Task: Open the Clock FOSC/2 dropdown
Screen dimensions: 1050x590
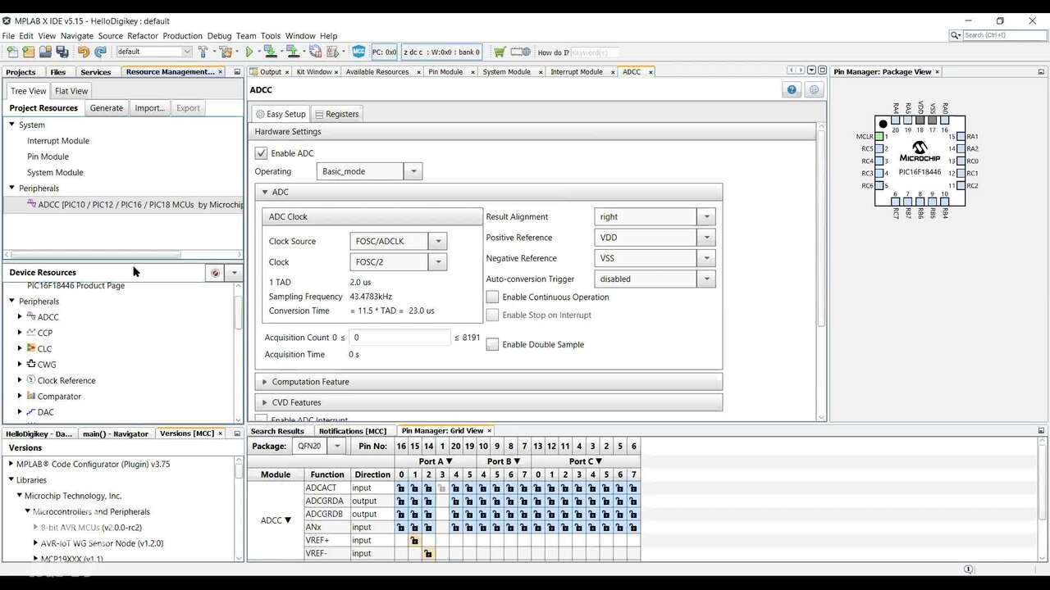Action: click(x=438, y=262)
